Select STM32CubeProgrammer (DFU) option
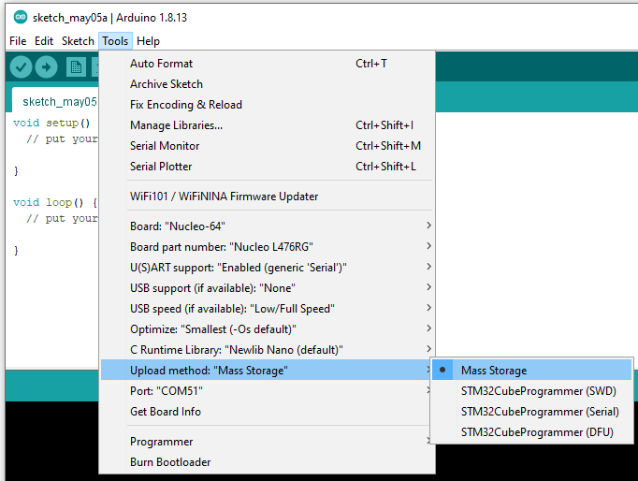638x481 pixels. pyautogui.click(x=524, y=432)
